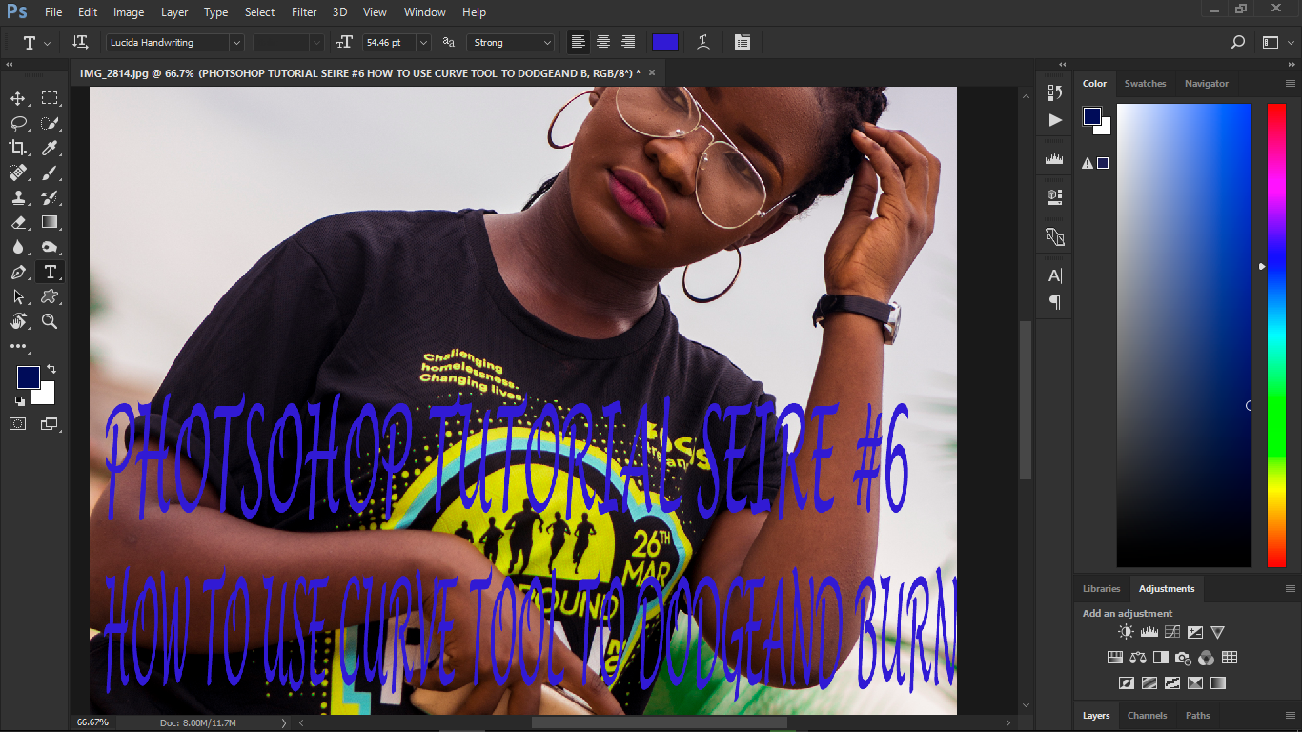Open the Histogram panel icon
Viewport: 1302px width, 732px height.
coord(1054,158)
